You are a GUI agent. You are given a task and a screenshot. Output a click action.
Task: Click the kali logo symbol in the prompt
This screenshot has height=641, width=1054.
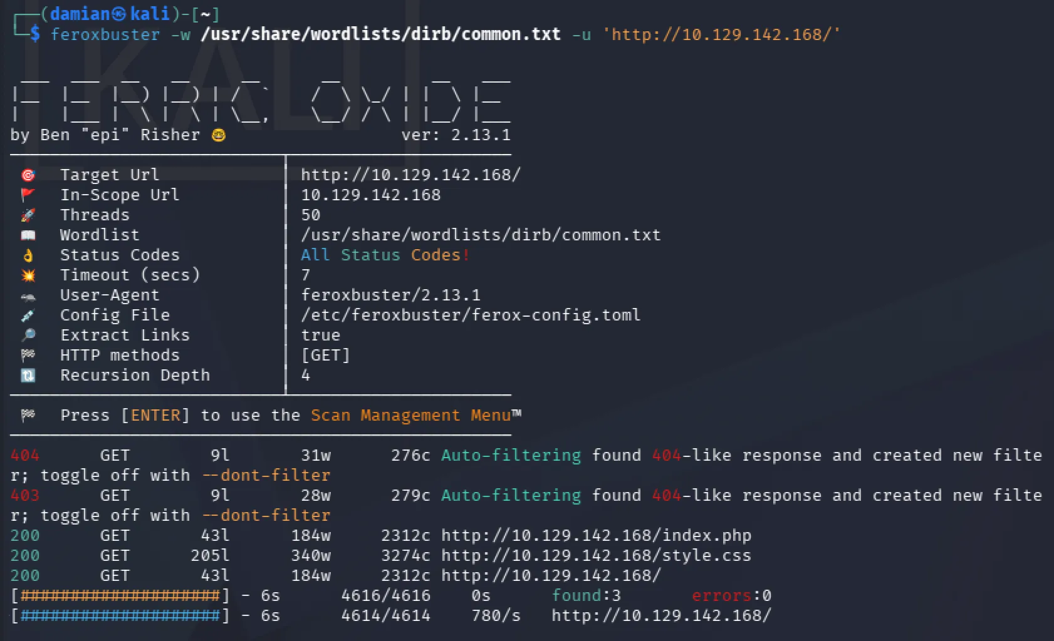point(118,14)
